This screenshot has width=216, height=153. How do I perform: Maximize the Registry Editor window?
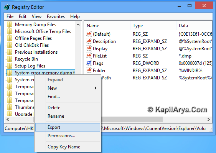click(190, 6)
